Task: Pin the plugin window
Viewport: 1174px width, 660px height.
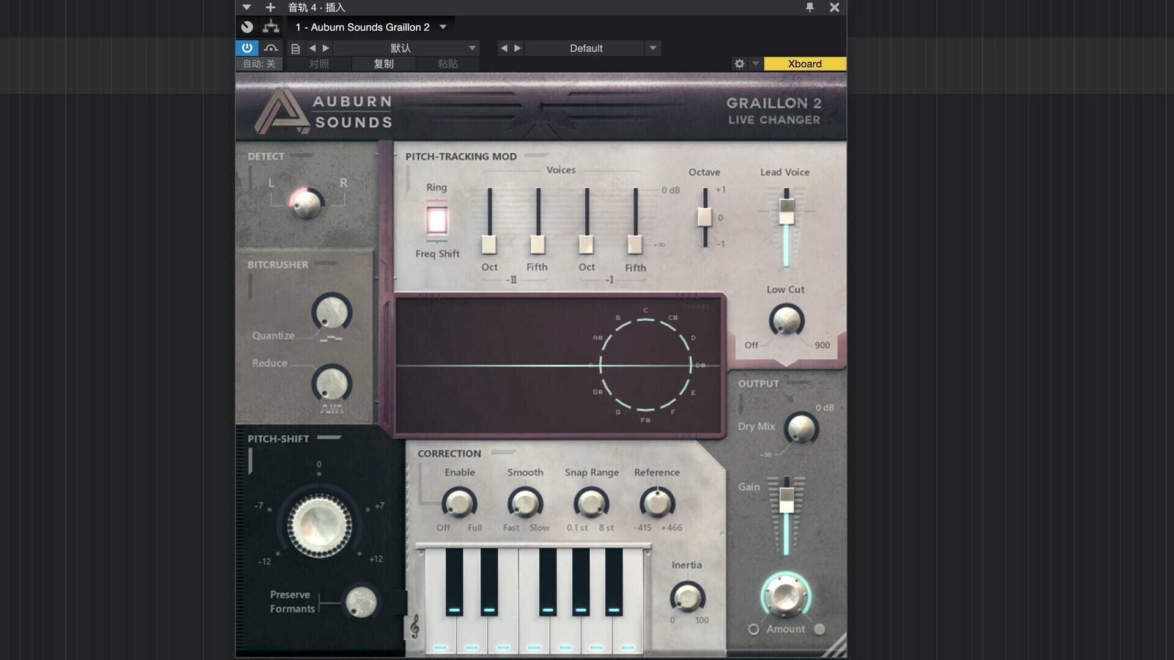Action: 810,7
